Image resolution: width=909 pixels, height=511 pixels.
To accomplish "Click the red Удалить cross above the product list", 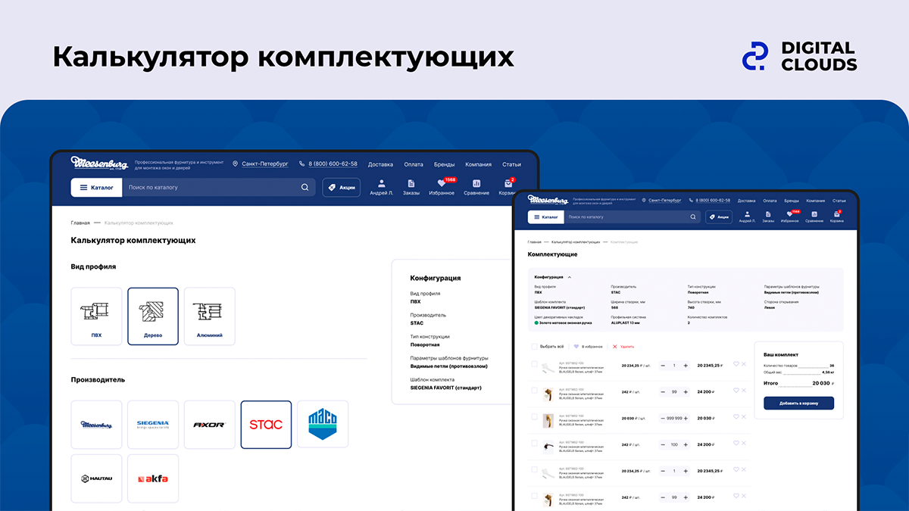I will [614, 347].
